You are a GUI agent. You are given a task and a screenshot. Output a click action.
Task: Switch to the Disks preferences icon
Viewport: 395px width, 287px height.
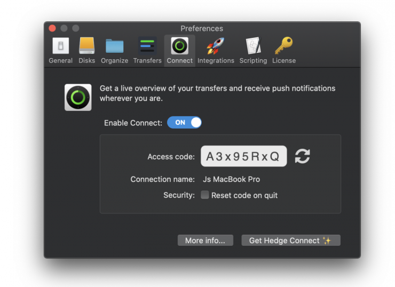(x=86, y=51)
